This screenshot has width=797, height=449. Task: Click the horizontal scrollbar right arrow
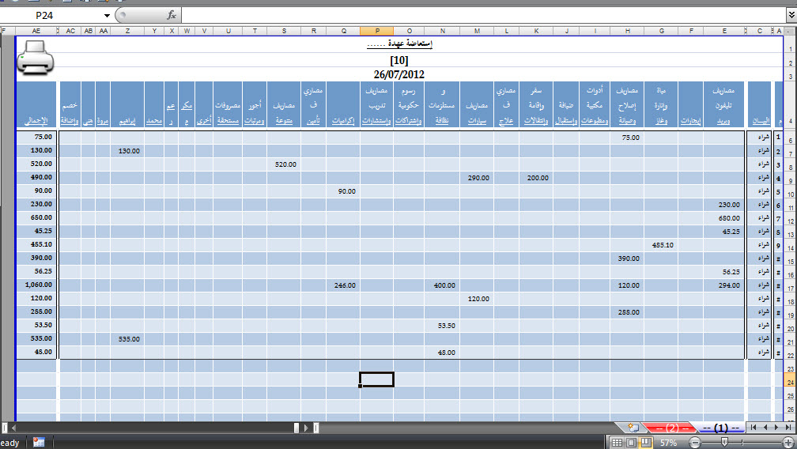[306, 428]
